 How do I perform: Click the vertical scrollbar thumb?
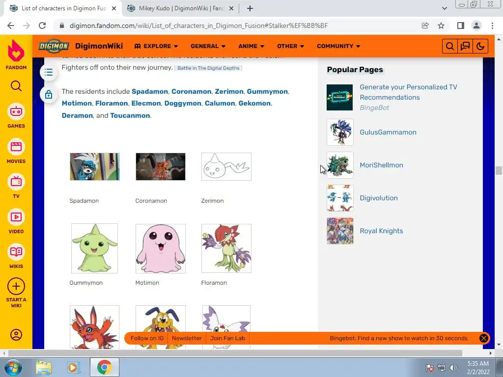pyautogui.click(x=498, y=170)
